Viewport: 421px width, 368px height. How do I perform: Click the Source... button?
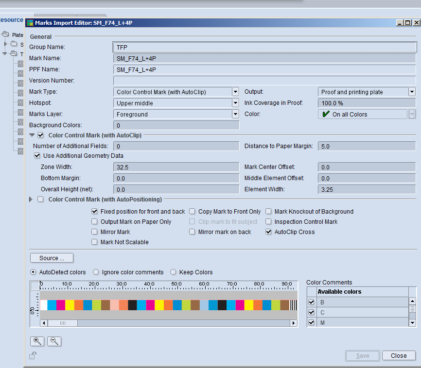(52, 258)
